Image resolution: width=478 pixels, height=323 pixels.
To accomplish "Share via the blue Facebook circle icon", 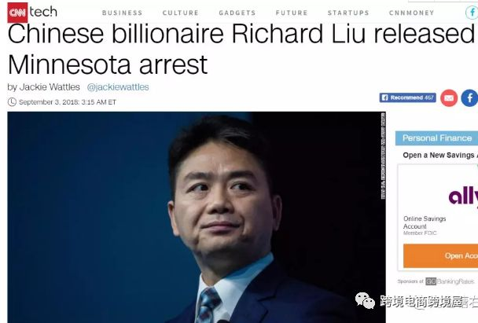I will coord(469,98).
